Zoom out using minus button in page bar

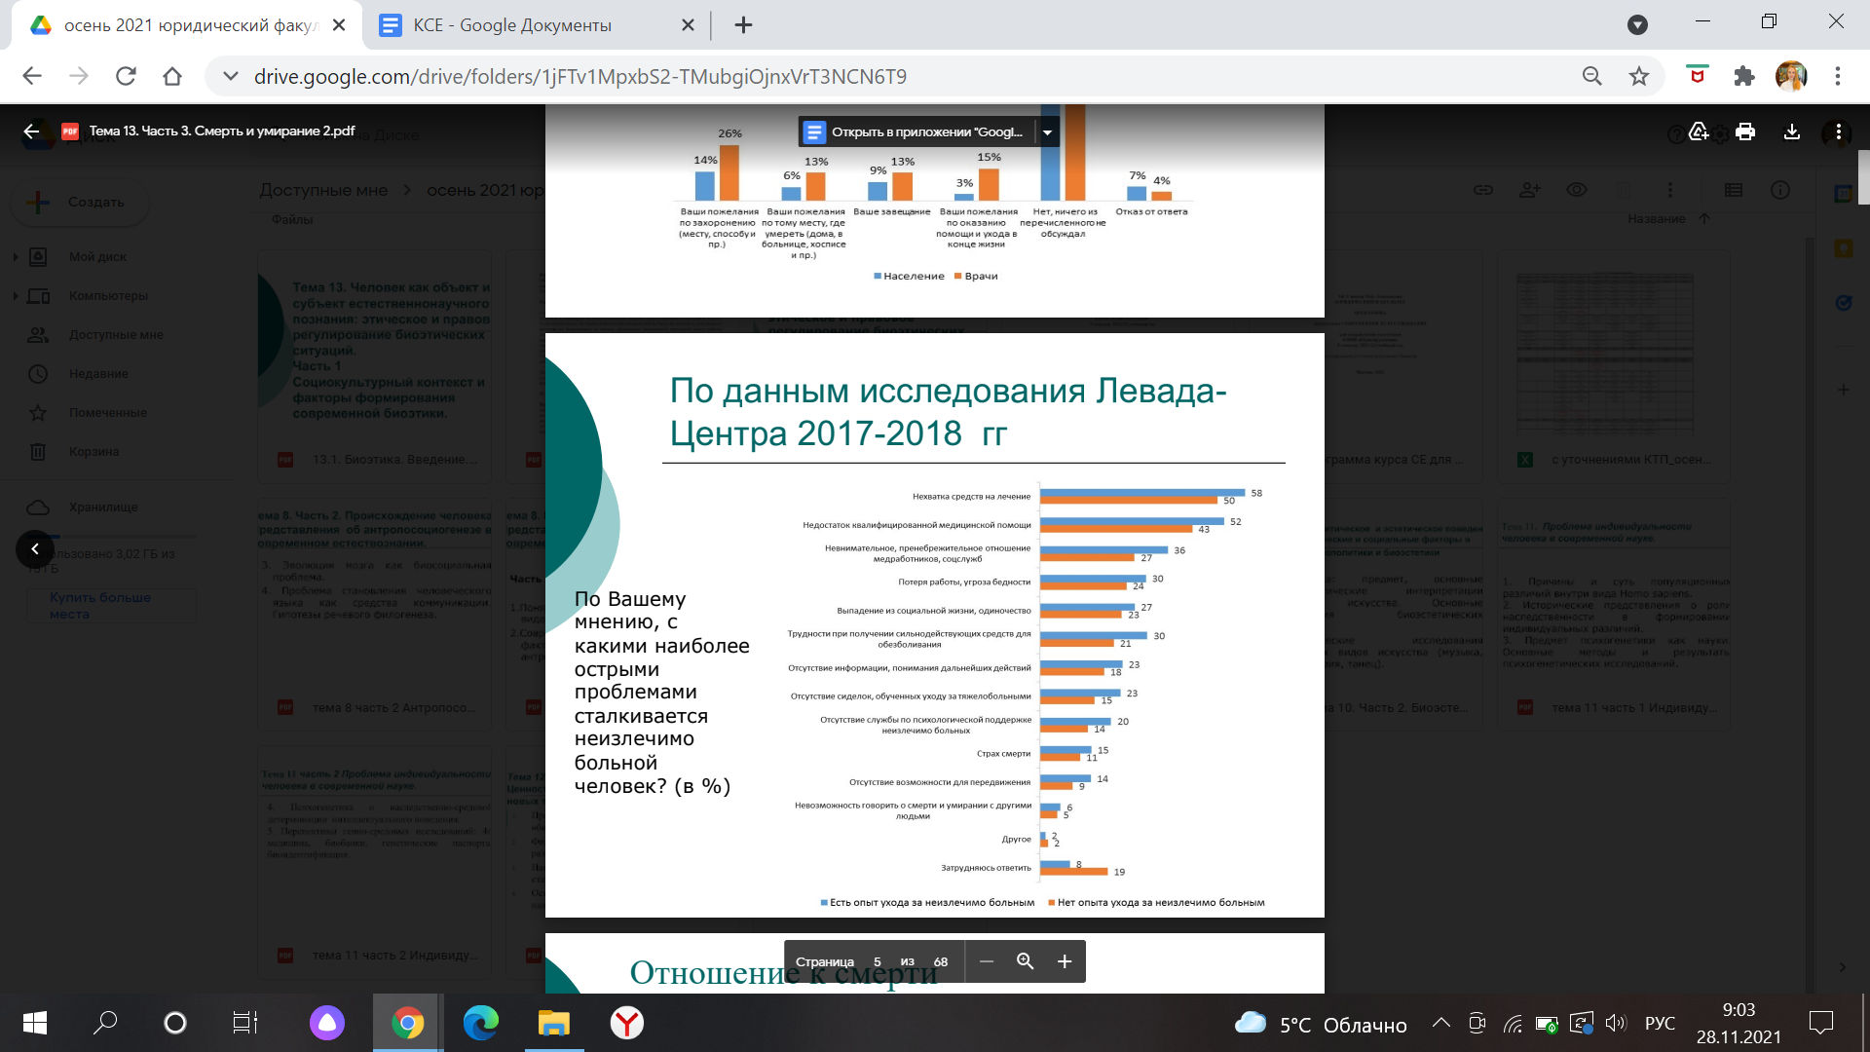[x=987, y=961]
